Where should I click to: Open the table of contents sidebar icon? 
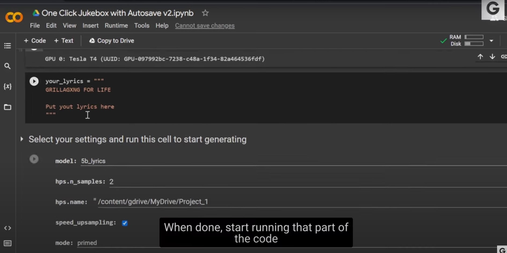click(x=8, y=46)
